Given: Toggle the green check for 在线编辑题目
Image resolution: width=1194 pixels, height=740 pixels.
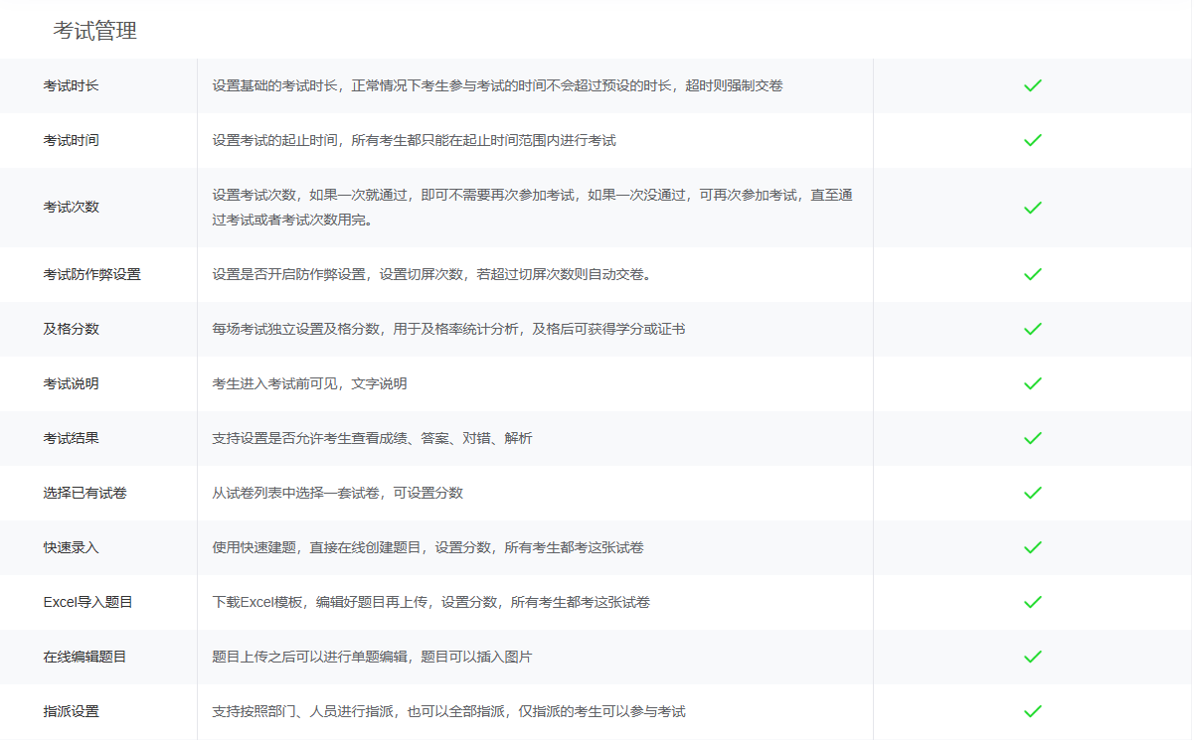Looking at the screenshot, I should [1032, 656].
